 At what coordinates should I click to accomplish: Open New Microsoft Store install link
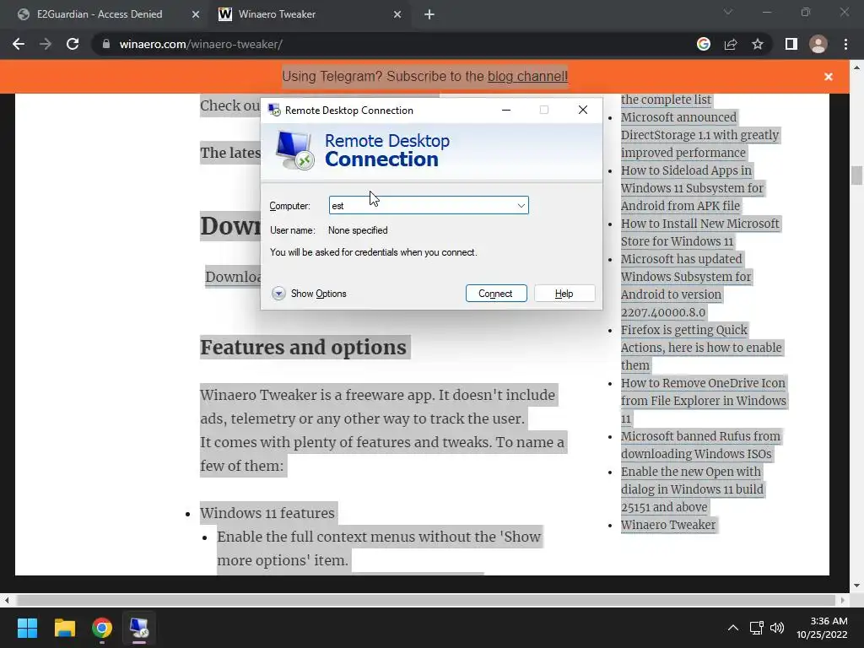click(699, 232)
